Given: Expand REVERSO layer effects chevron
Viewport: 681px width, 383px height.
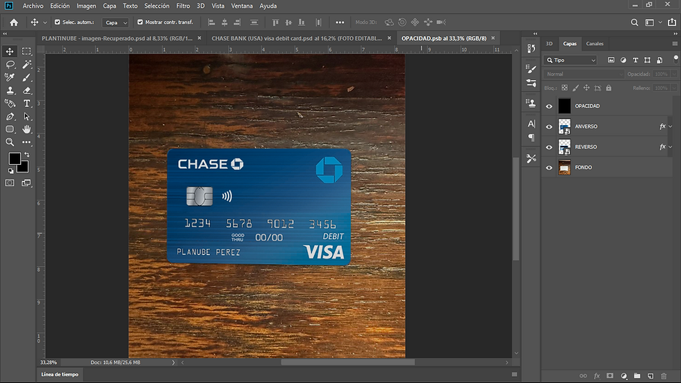Looking at the screenshot, I should pos(671,147).
